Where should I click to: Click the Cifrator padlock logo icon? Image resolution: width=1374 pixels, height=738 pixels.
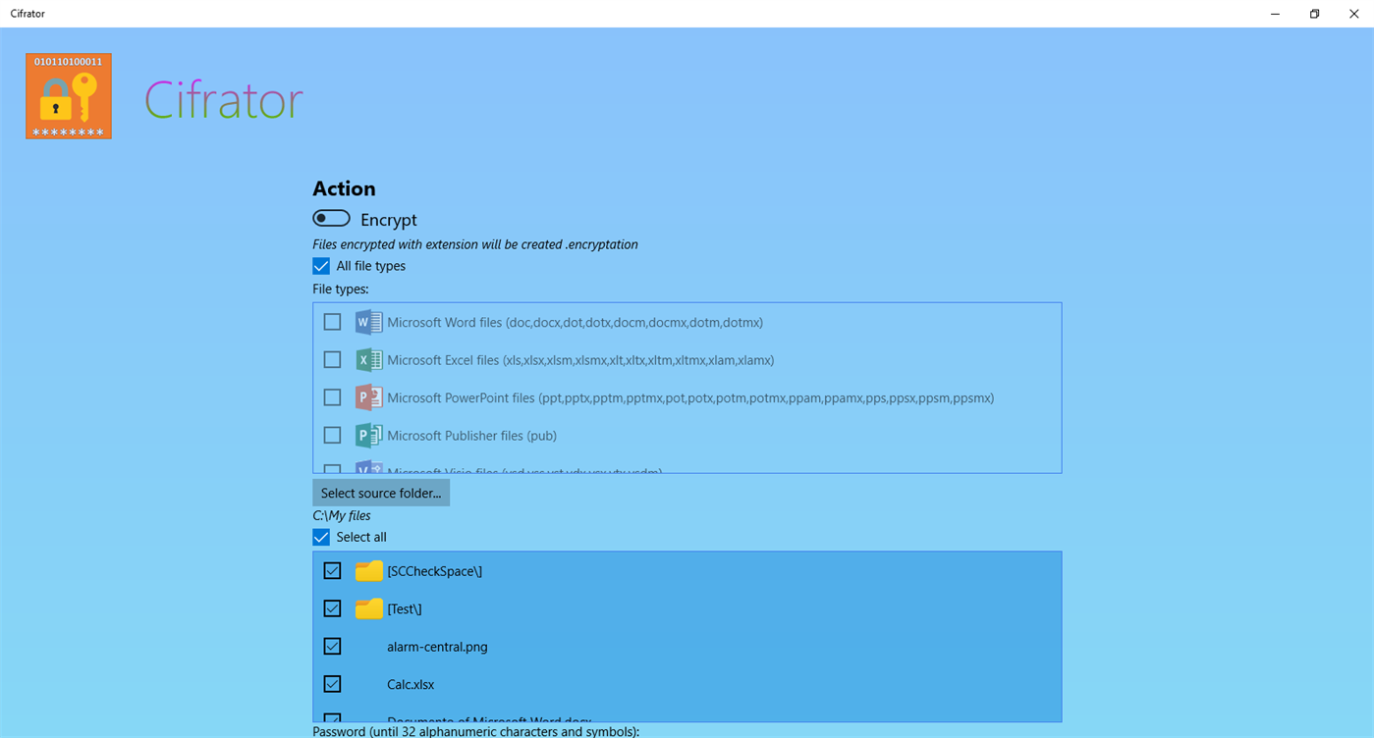coord(68,95)
